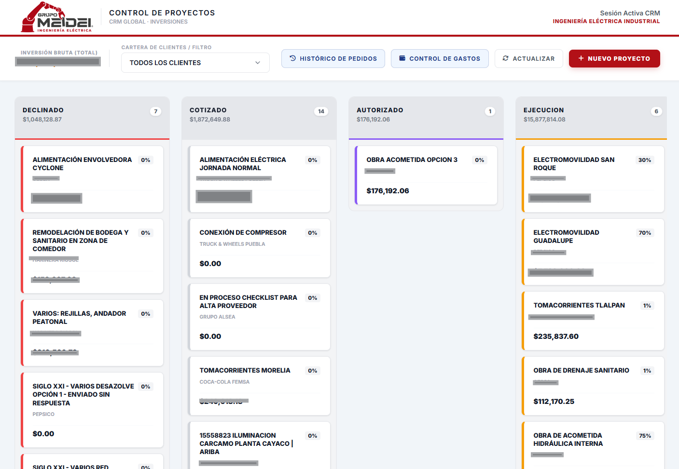Click PepsiCo client label
The width and height of the screenshot is (679, 469).
click(43, 414)
